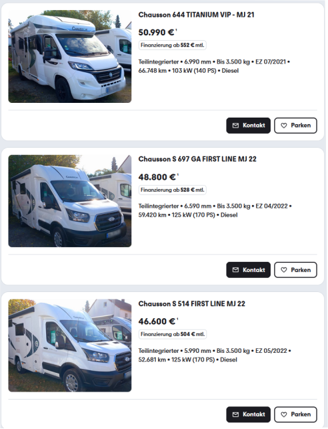Image resolution: width=328 pixels, height=429 pixels.
Task: View photo of Chausson S 697 motorhome
Action: coord(70,201)
